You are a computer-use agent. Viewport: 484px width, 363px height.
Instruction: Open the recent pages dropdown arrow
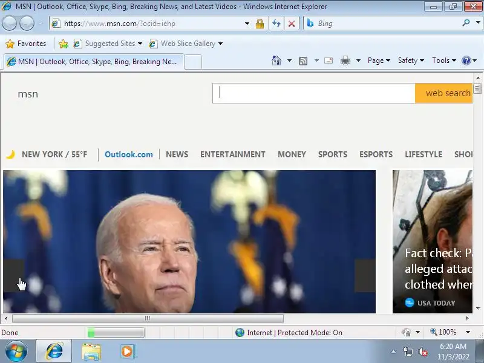click(x=41, y=24)
